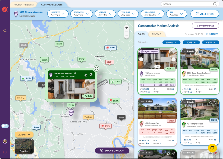The width and height of the screenshot is (223, 159).
Task: Zoom out on the map
Action: coord(127,36)
